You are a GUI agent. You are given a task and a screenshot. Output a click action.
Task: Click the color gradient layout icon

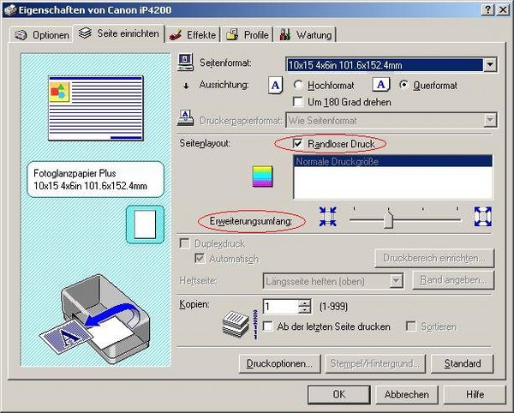tap(260, 177)
